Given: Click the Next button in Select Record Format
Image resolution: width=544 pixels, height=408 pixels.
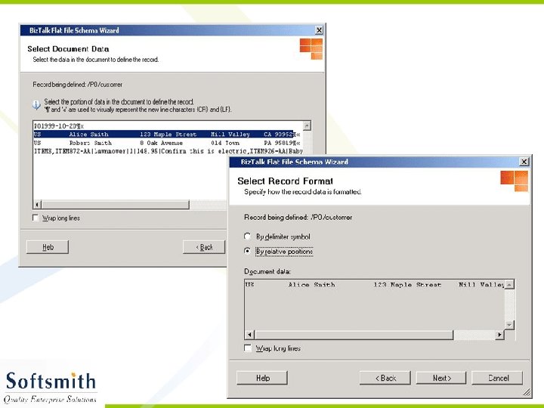Looking at the screenshot, I should [x=441, y=378].
